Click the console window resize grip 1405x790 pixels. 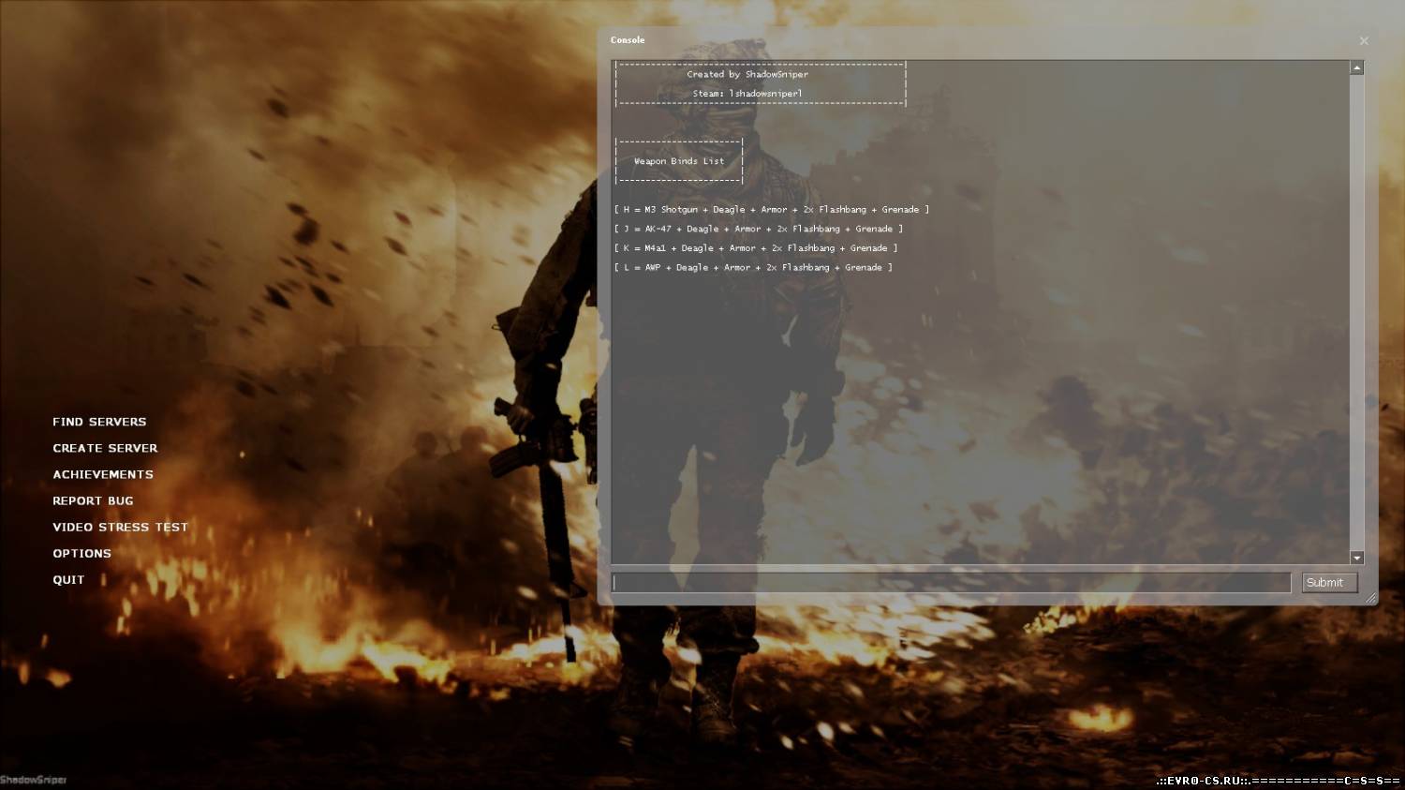1371,598
